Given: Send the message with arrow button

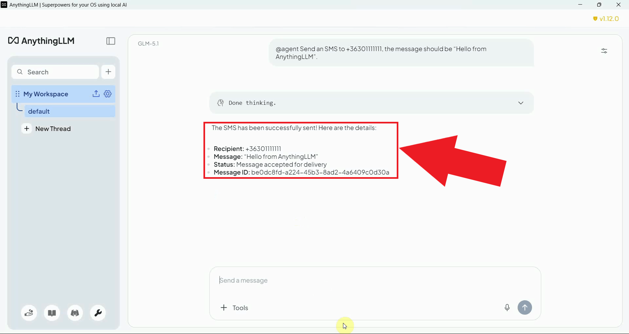Looking at the screenshot, I should point(525,307).
